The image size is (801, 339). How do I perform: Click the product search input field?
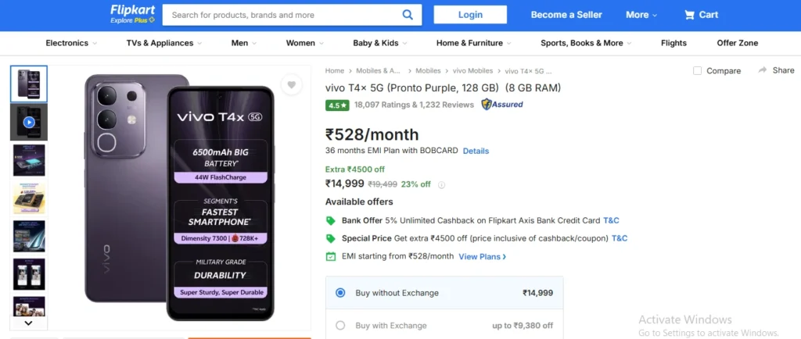click(282, 15)
